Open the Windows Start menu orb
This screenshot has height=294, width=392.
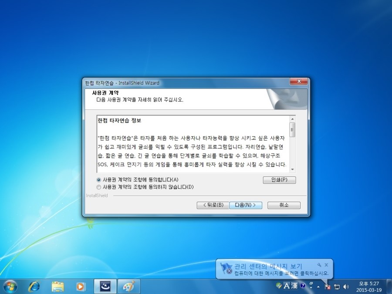click(10, 287)
